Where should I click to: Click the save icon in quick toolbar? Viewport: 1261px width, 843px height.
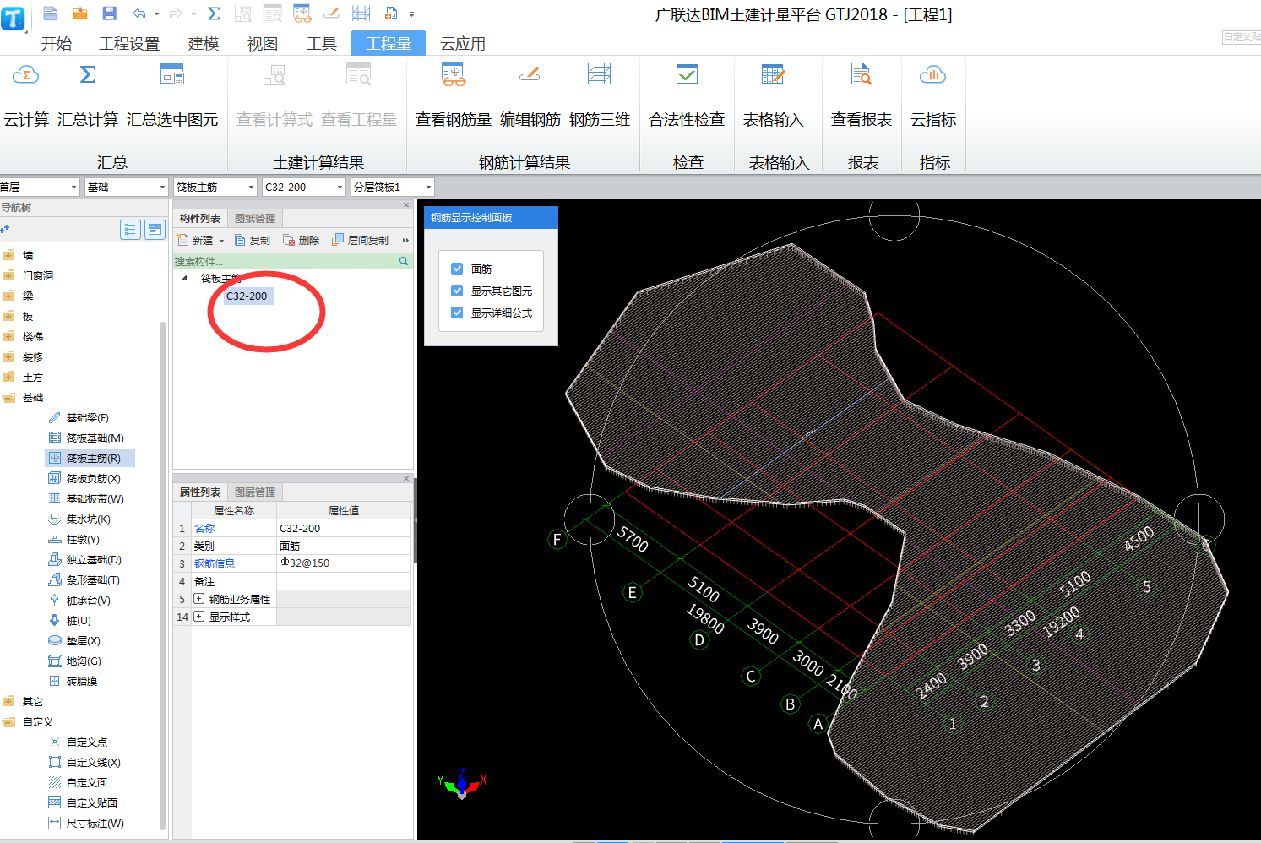[x=109, y=14]
